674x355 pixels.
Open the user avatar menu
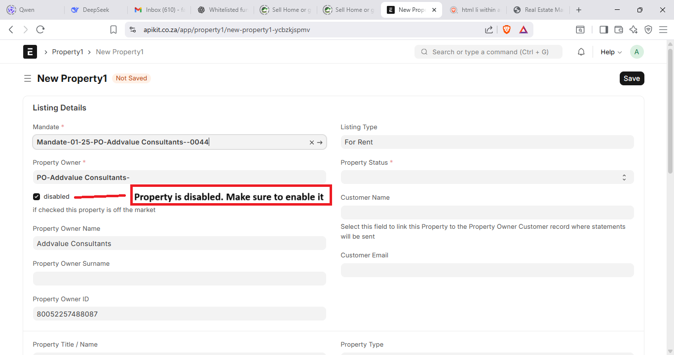637,52
